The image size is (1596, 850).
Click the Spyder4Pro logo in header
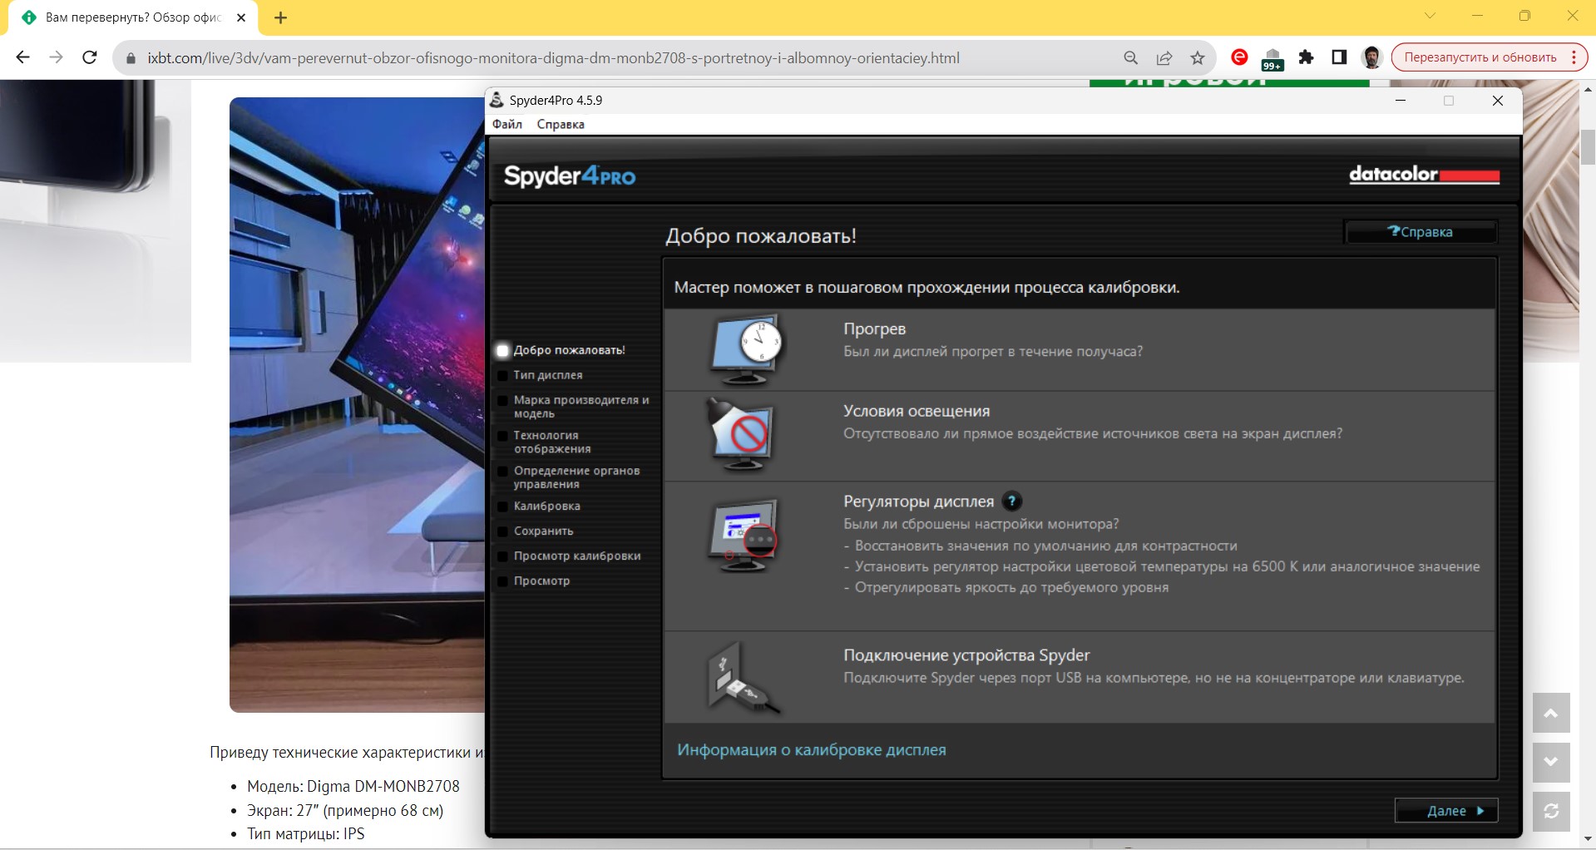tap(570, 176)
